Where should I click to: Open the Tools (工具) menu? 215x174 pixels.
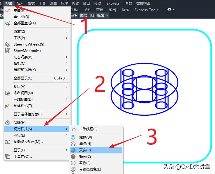coord(42,3)
